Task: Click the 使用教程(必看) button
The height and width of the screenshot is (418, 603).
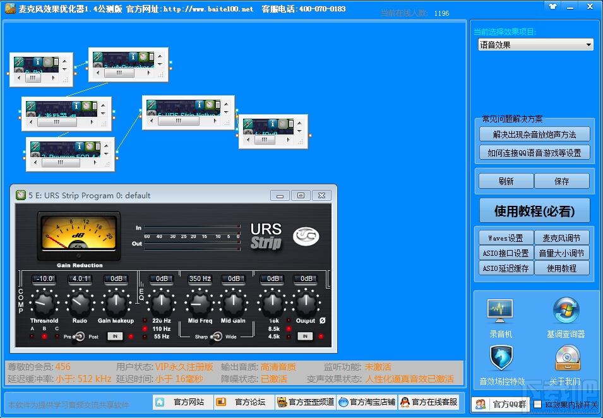Action: pyautogui.click(x=535, y=211)
